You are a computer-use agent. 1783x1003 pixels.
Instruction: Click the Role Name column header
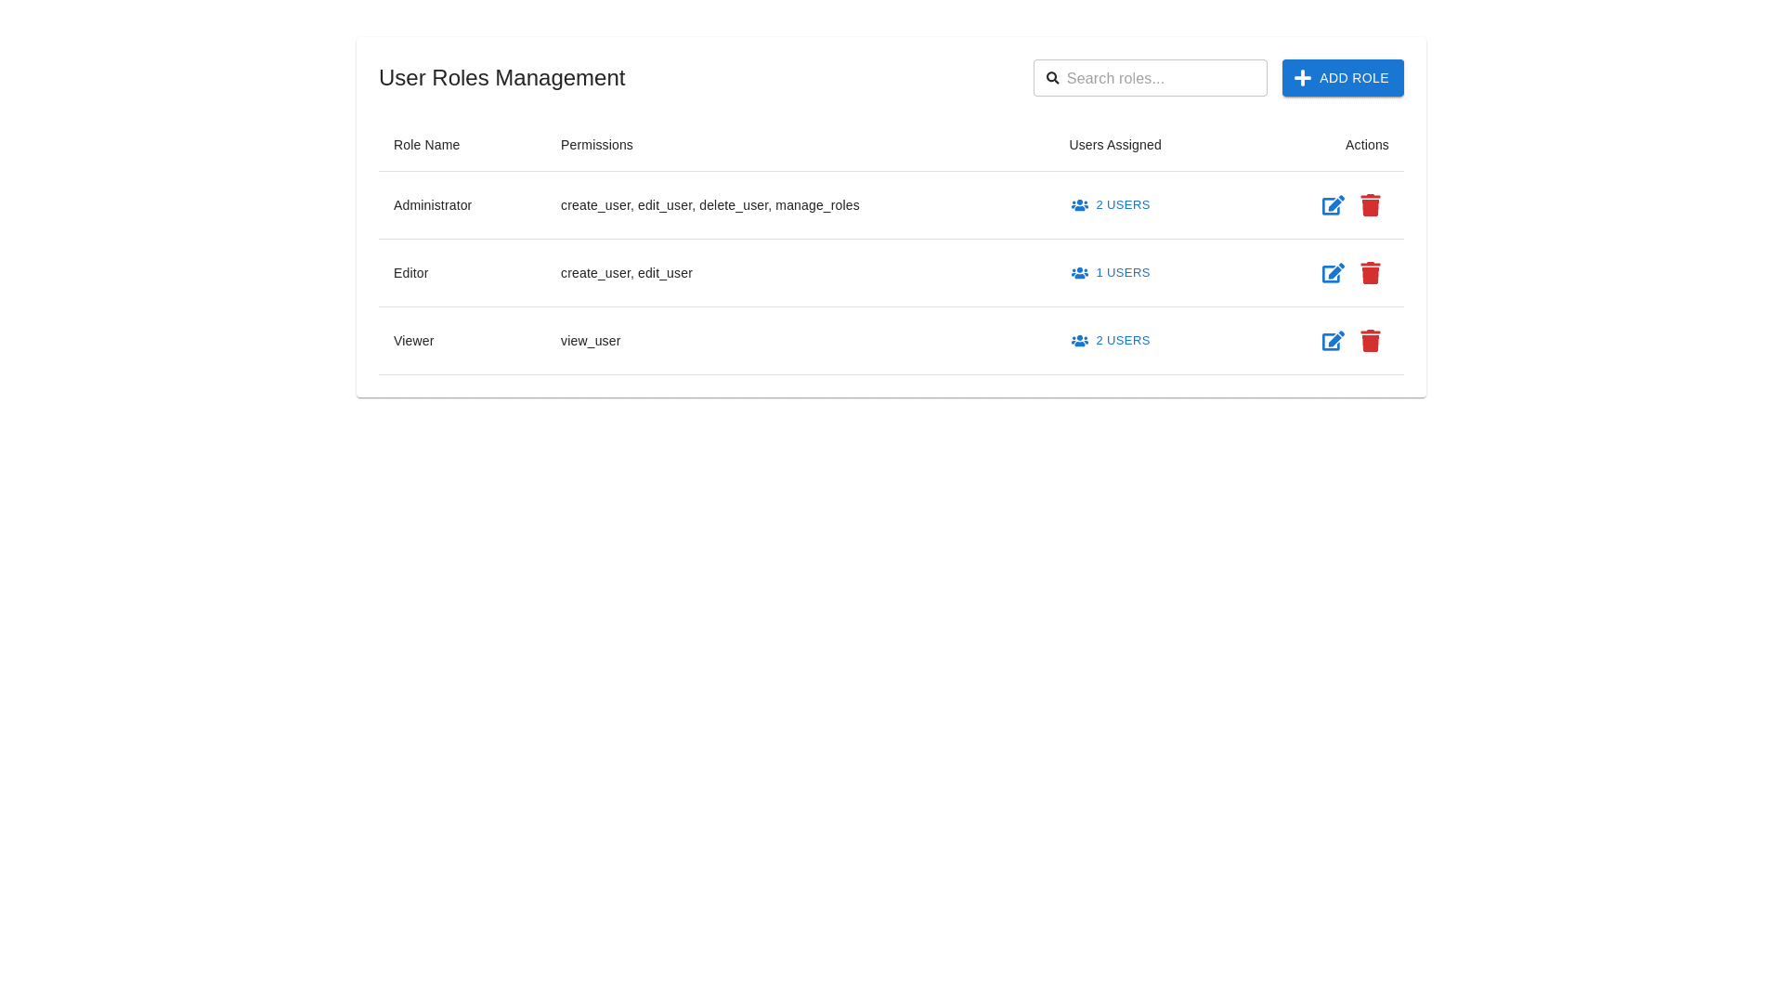(426, 145)
